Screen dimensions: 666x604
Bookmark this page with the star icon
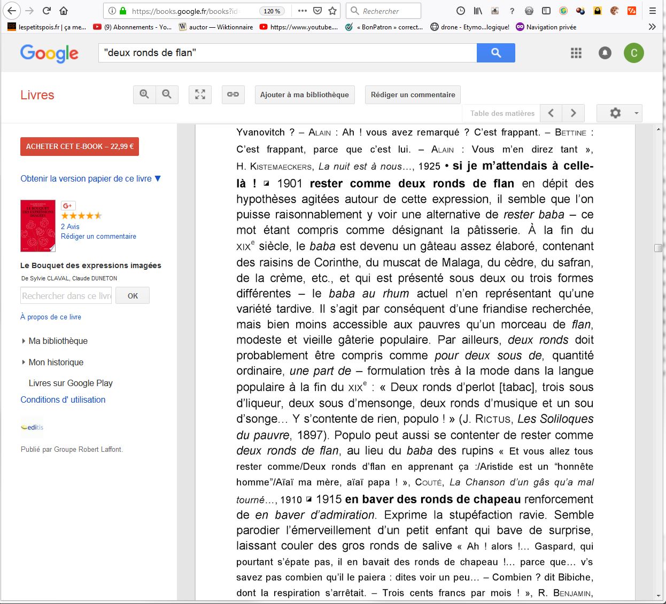(332, 11)
